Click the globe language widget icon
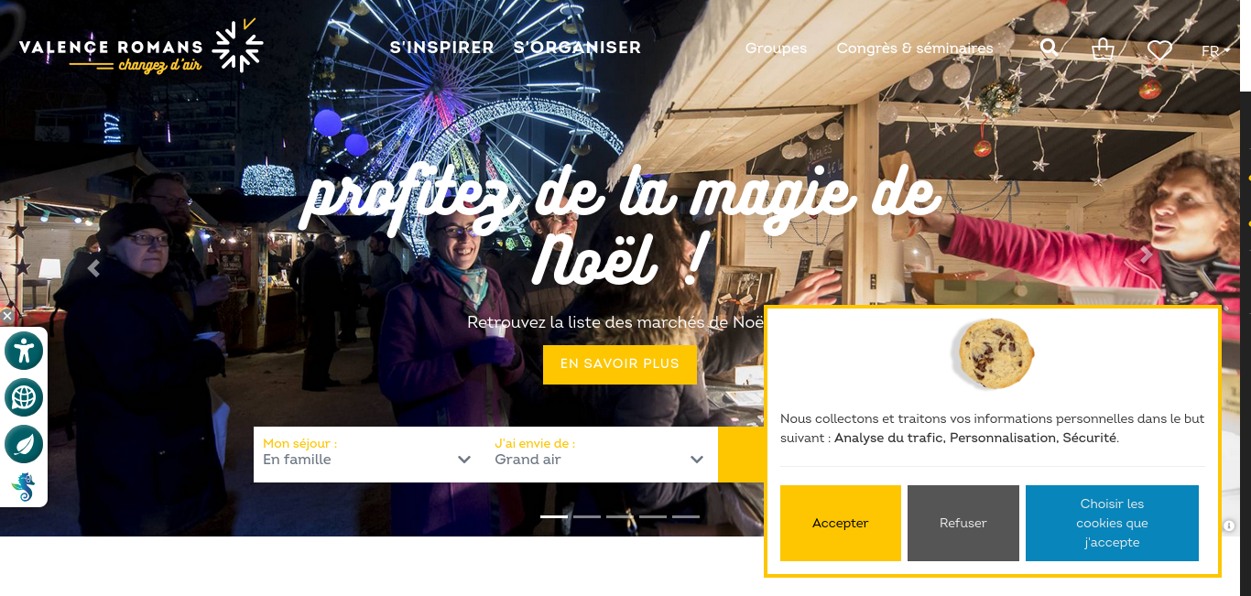1251x596 pixels. [x=24, y=397]
